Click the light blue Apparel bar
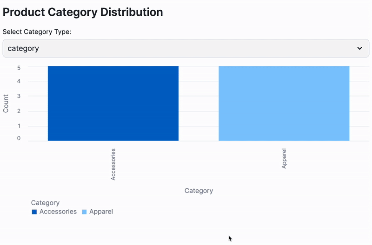 tap(284, 103)
